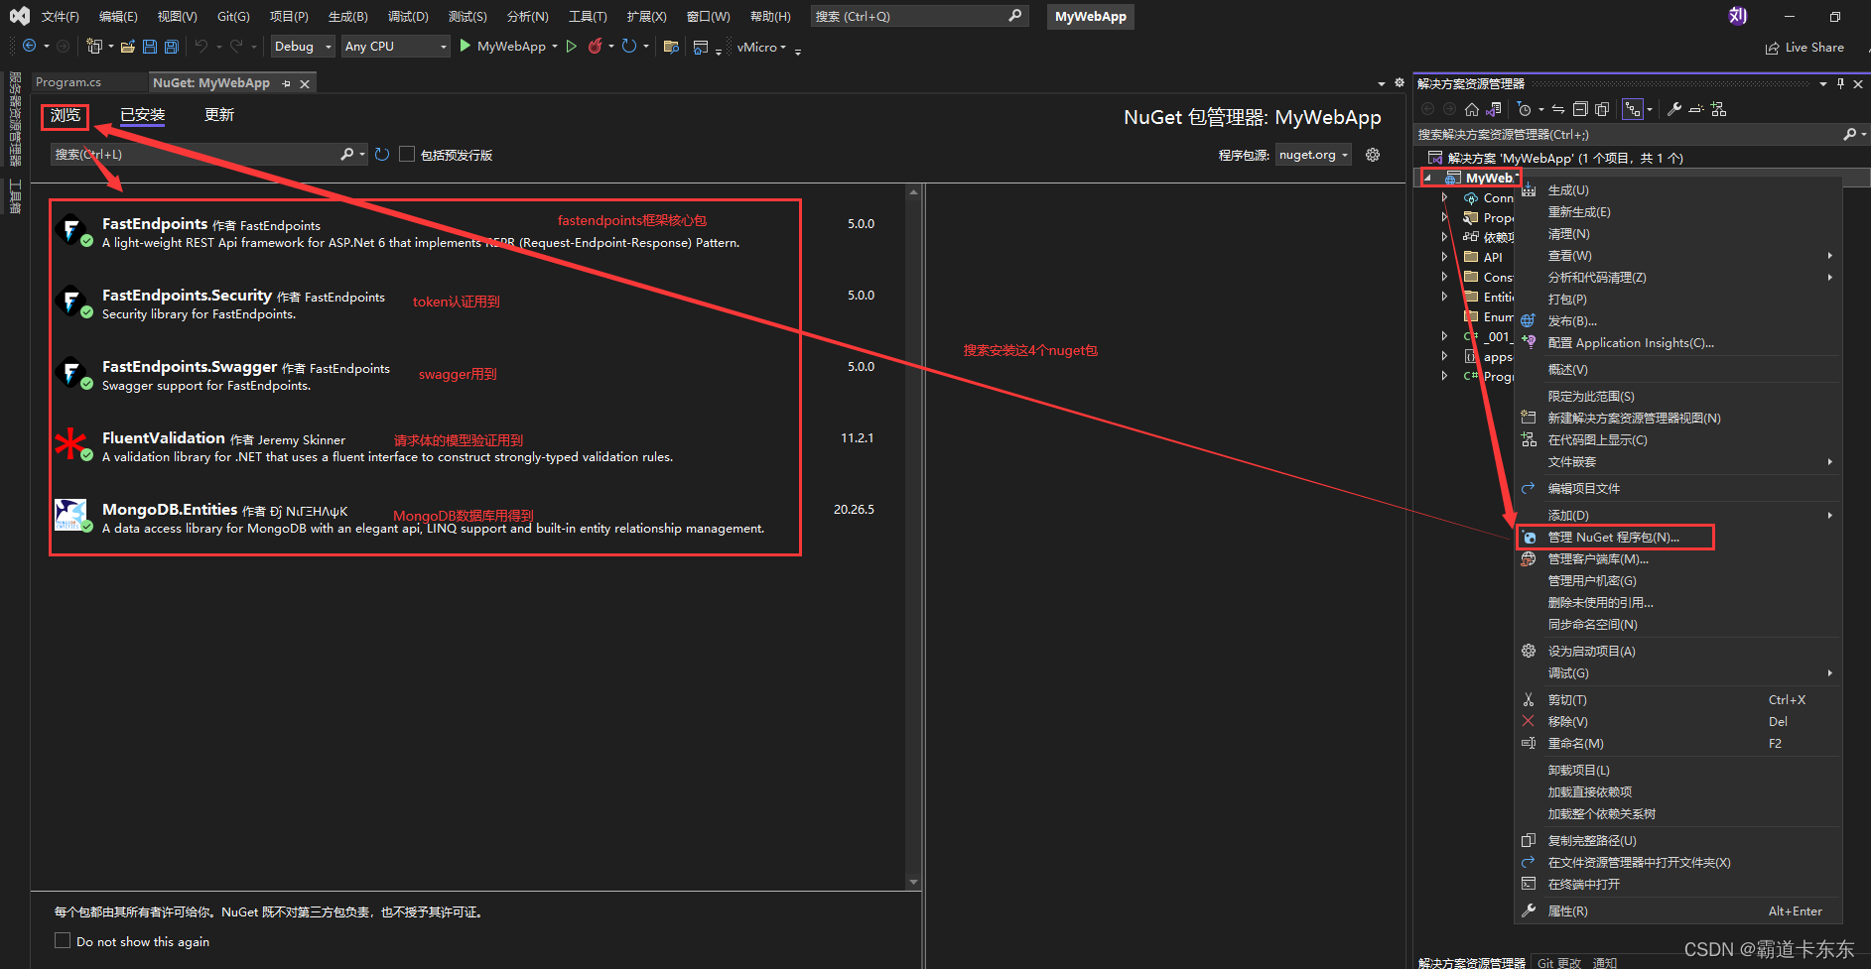The height and width of the screenshot is (969, 1871).
Task: Open the File menu 文件(F)
Action: [x=61, y=17]
